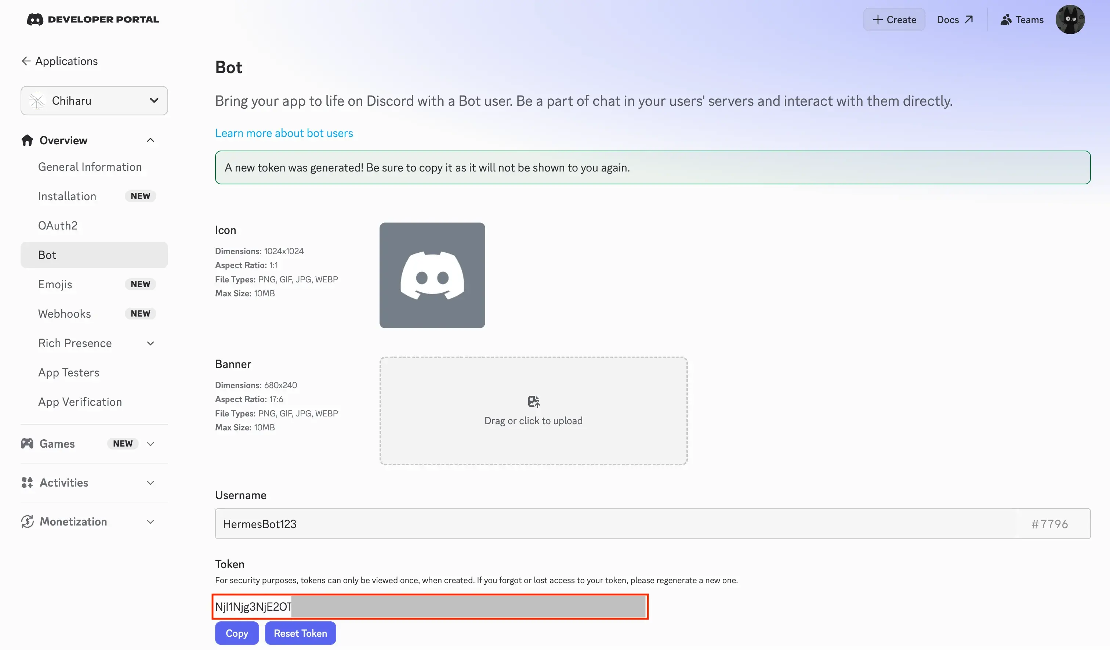1110x650 pixels.
Task: Click the Username section label
Action: click(240, 495)
